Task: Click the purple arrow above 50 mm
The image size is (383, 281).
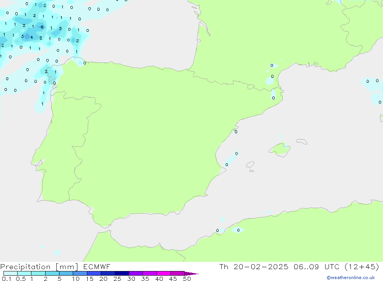Action: tap(191, 274)
